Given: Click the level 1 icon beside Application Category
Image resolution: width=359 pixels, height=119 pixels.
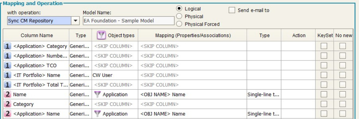Looking at the screenshot, I should tap(8, 46).
